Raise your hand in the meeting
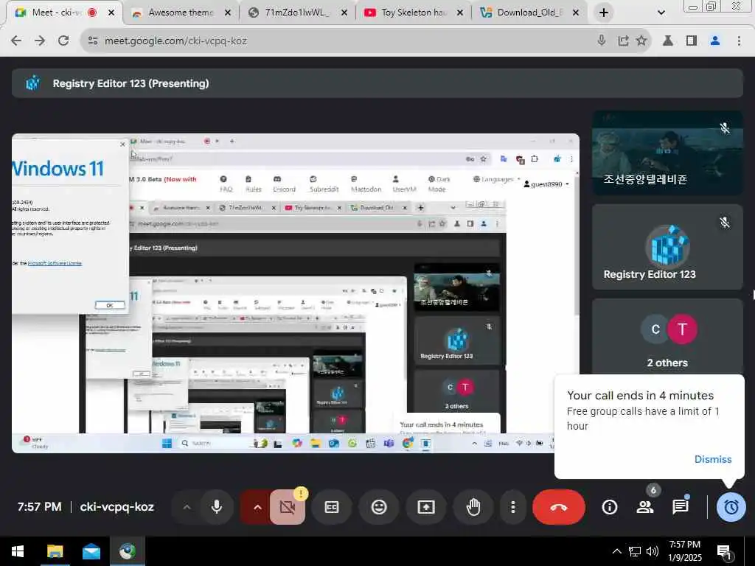Viewport: 755px width, 566px height. (x=473, y=507)
